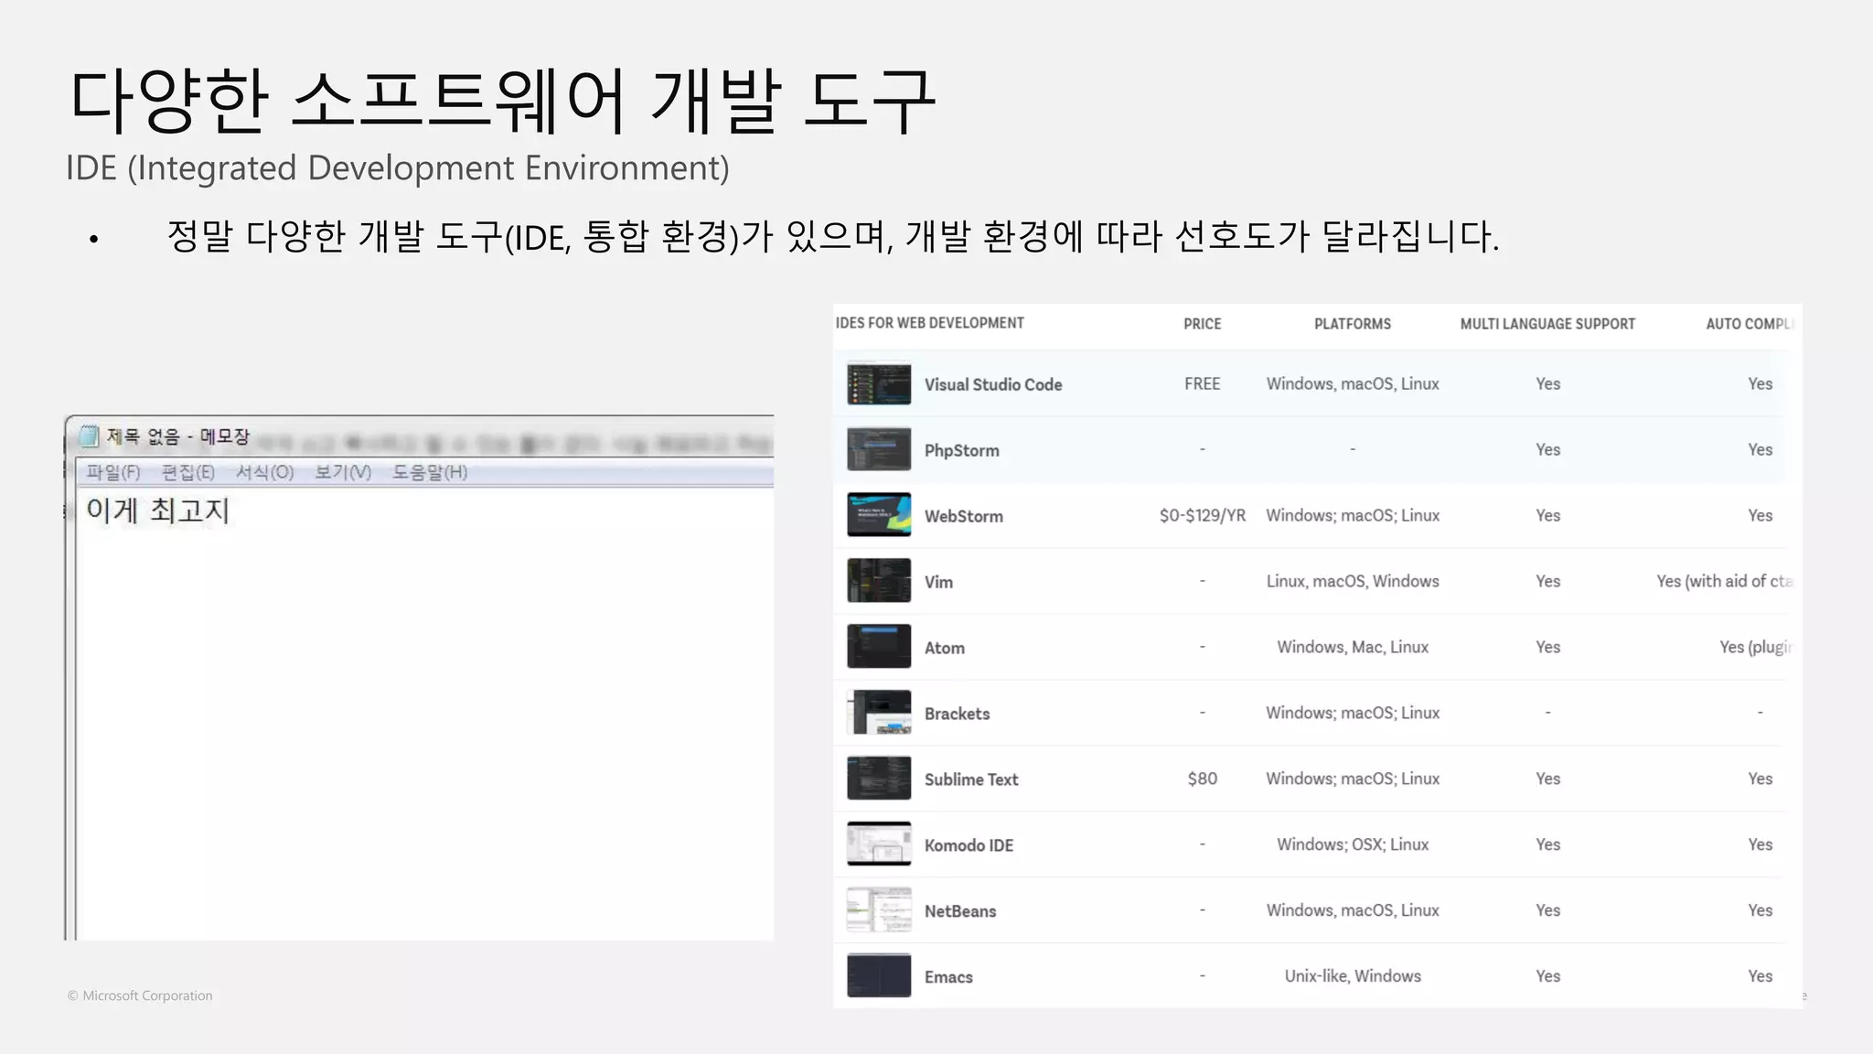
Task: Open the 서식(O) menu in Notepad
Action: pos(265,472)
